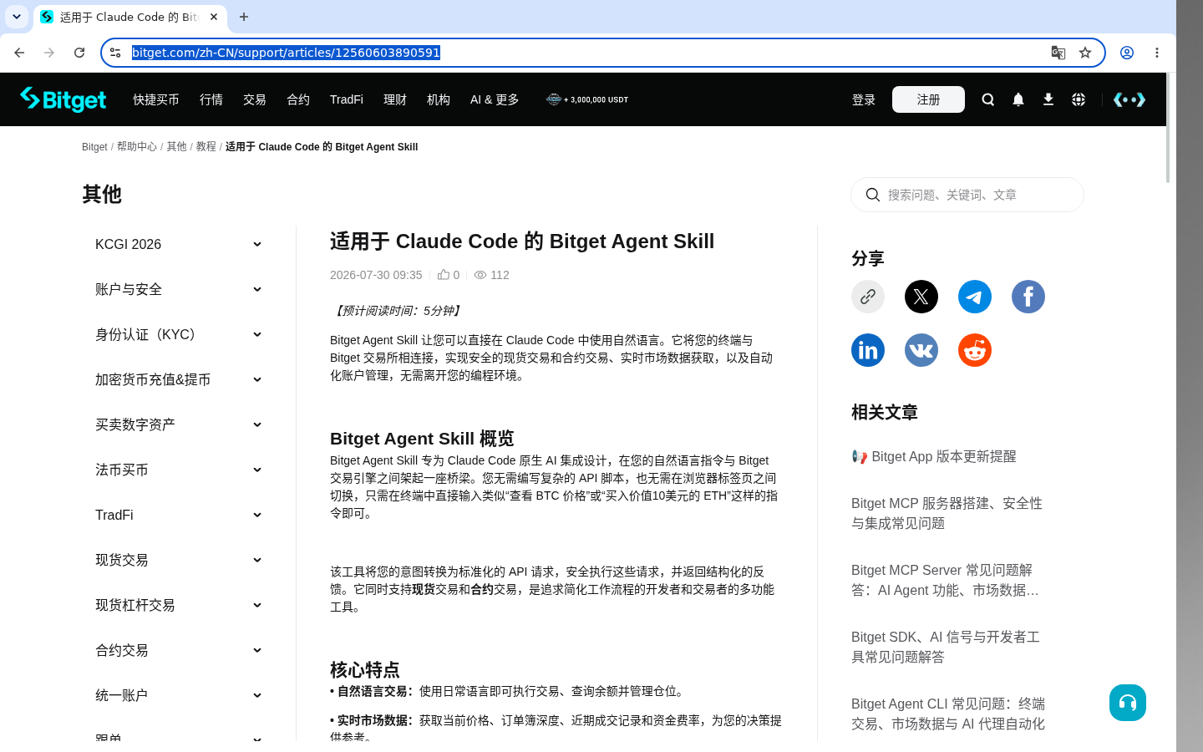This screenshot has height=752, width=1203.
Task: Open 快捷买币 nav menu
Action: click(x=156, y=99)
